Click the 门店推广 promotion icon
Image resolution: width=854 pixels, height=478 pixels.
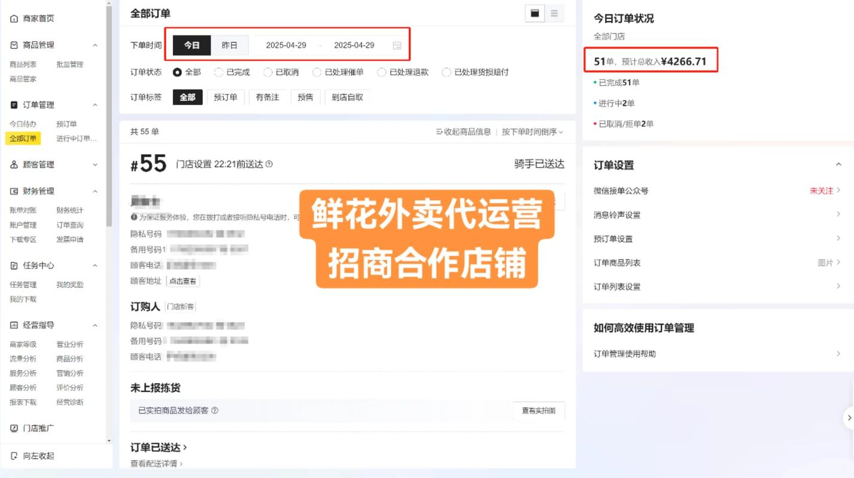pyautogui.click(x=14, y=428)
